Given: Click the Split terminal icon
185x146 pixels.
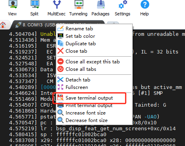Looking at the screenshot, I should 35,4.
